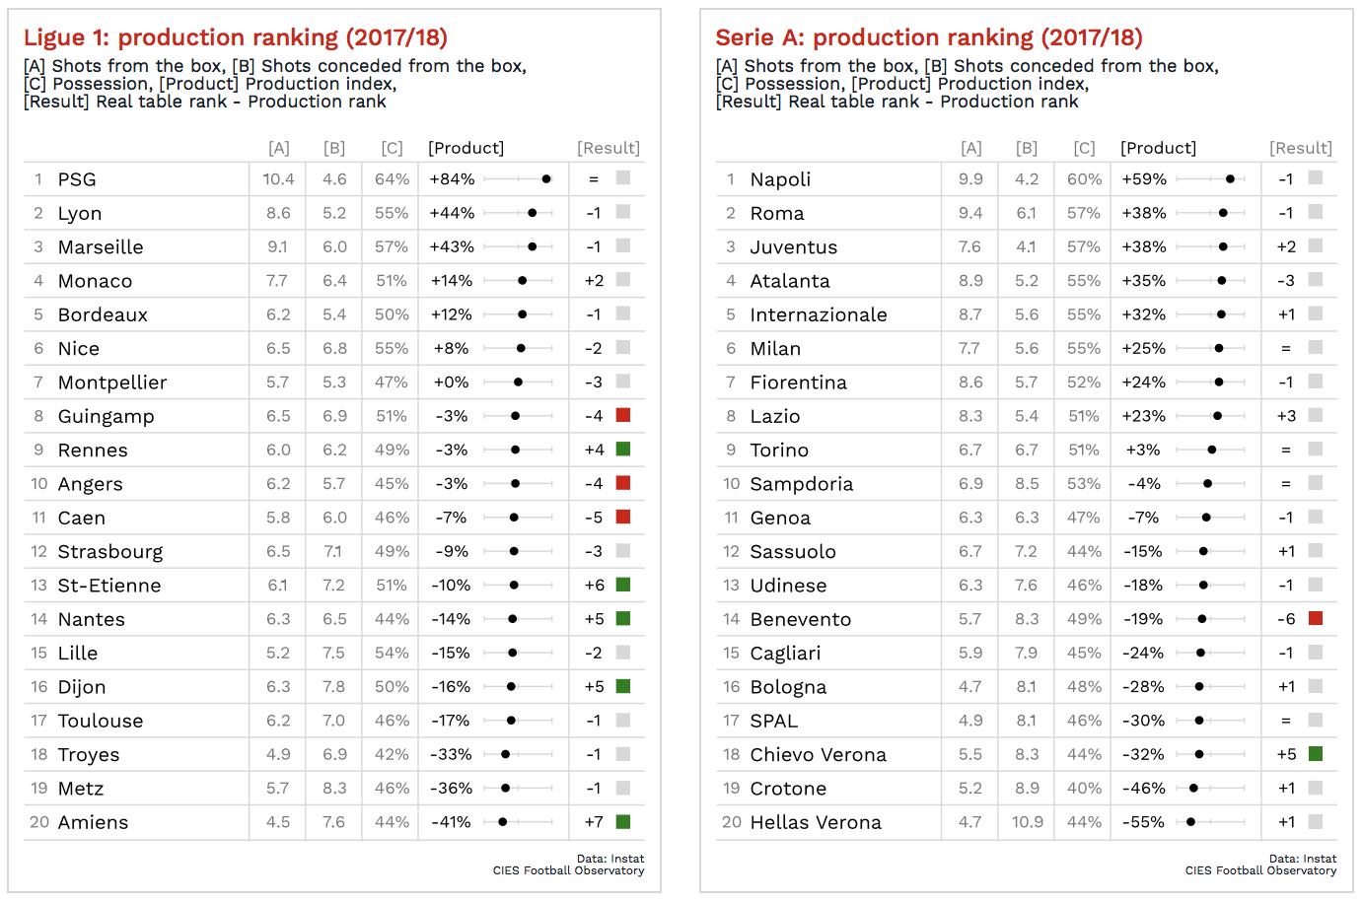Click Amiens' -41% production index value
This screenshot has height=901, width=1363.
[451, 821]
